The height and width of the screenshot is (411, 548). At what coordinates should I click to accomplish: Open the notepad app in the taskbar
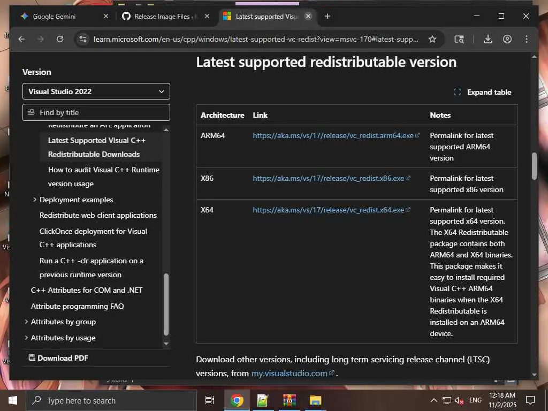(x=262, y=400)
